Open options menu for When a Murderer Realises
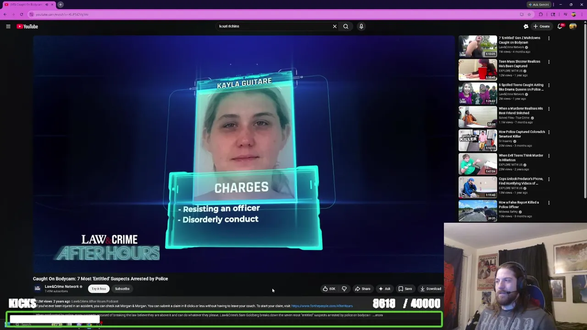The height and width of the screenshot is (330, 587). coord(549,109)
